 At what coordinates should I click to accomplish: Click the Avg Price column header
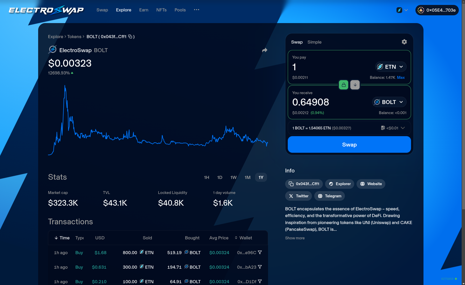pos(219,238)
